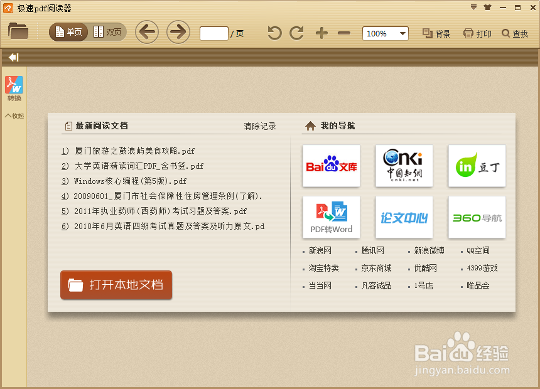This screenshot has height=389, width=540.
Task: Click the home icon beside 我的导航
Action: [310, 125]
